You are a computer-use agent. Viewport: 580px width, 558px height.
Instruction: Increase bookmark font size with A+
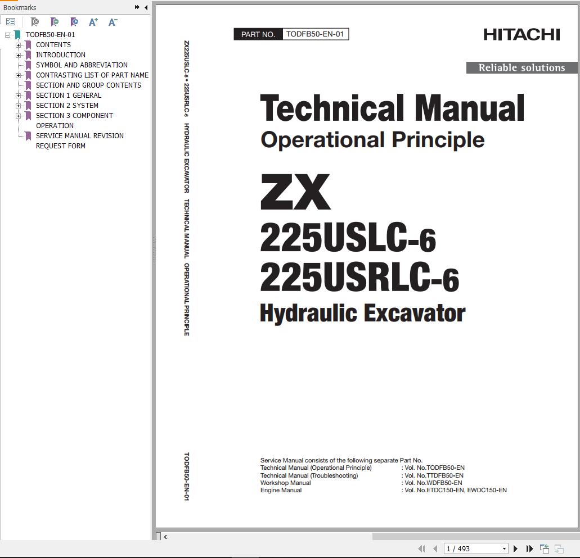pos(93,22)
